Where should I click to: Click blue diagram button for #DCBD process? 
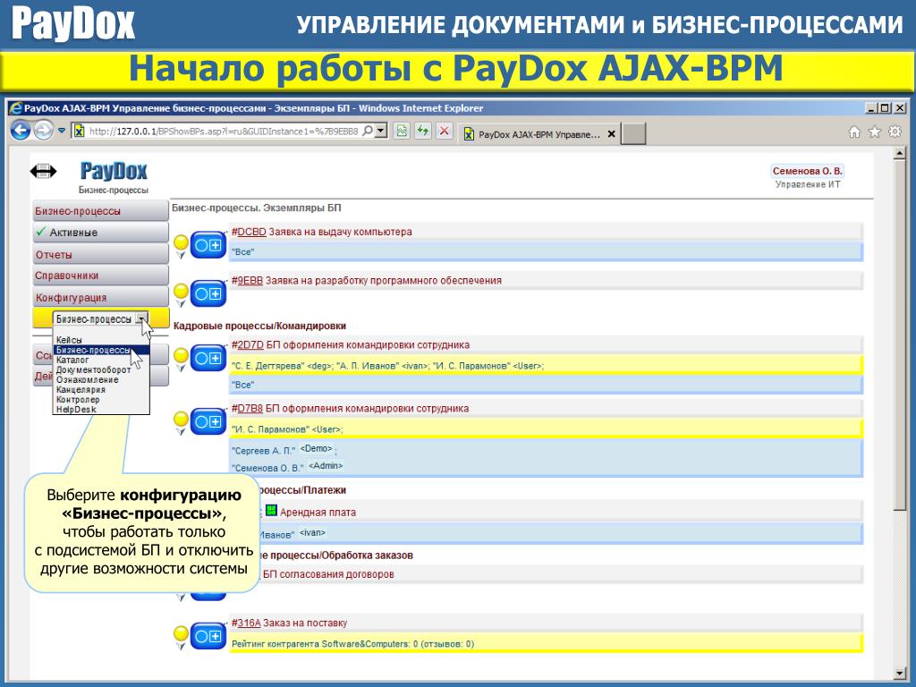point(208,245)
